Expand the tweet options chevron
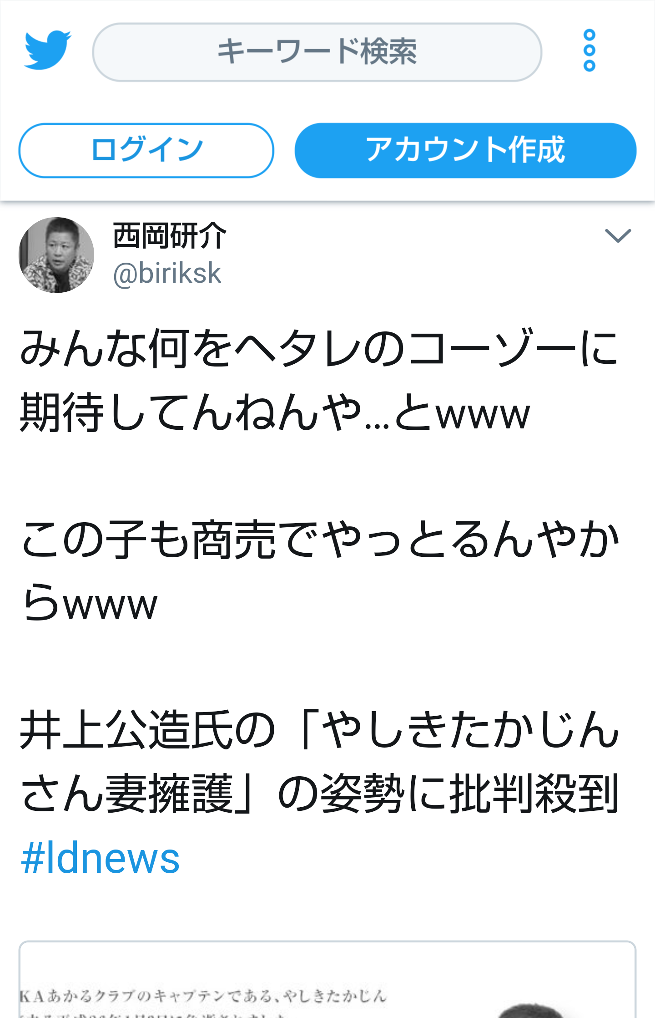Viewport: 655px width, 1018px height. (618, 235)
